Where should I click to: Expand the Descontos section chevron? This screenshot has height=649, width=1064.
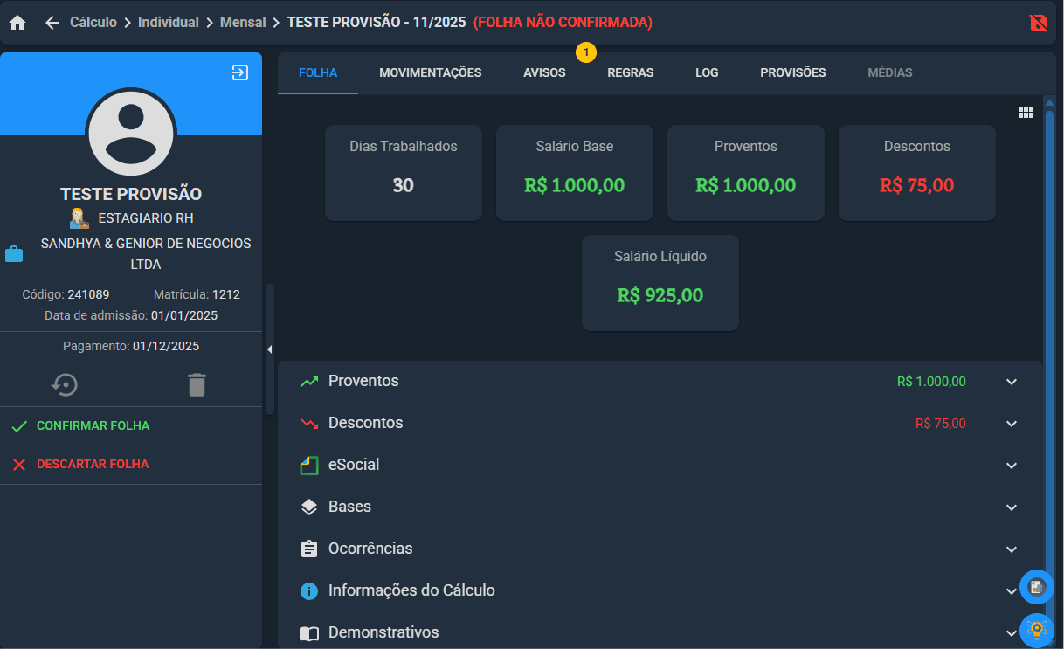[1012, 424]
